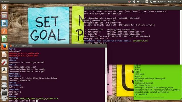Click './digital_led_blink.py' line on sticky note

click(x=152, y=92)
